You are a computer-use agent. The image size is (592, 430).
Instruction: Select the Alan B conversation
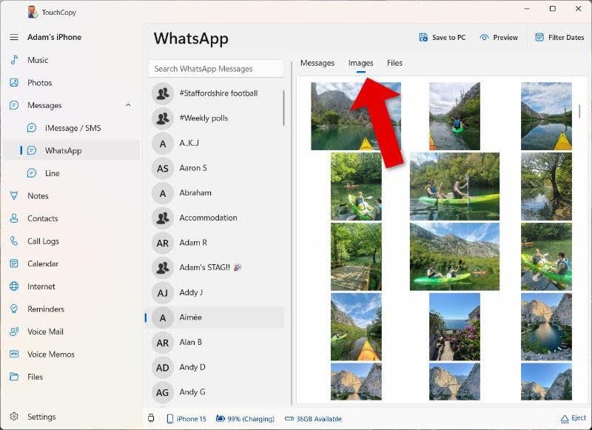coord(215,343)
